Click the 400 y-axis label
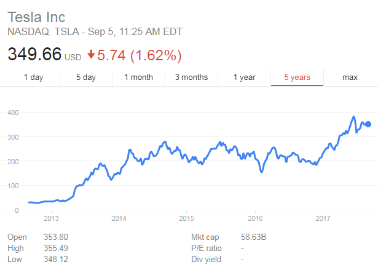 point(13,113)
